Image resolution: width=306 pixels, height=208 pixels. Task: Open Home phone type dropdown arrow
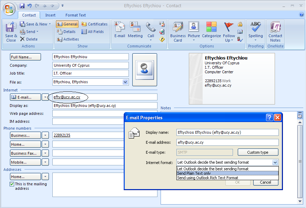(x=45, y=144)
